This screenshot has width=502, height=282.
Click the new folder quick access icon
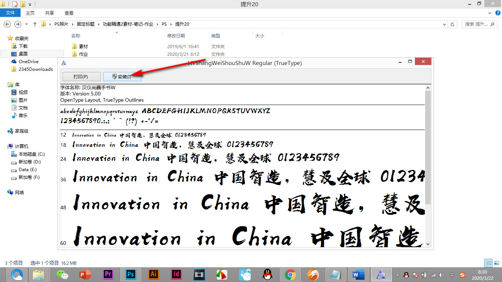[x=23, y=4]
